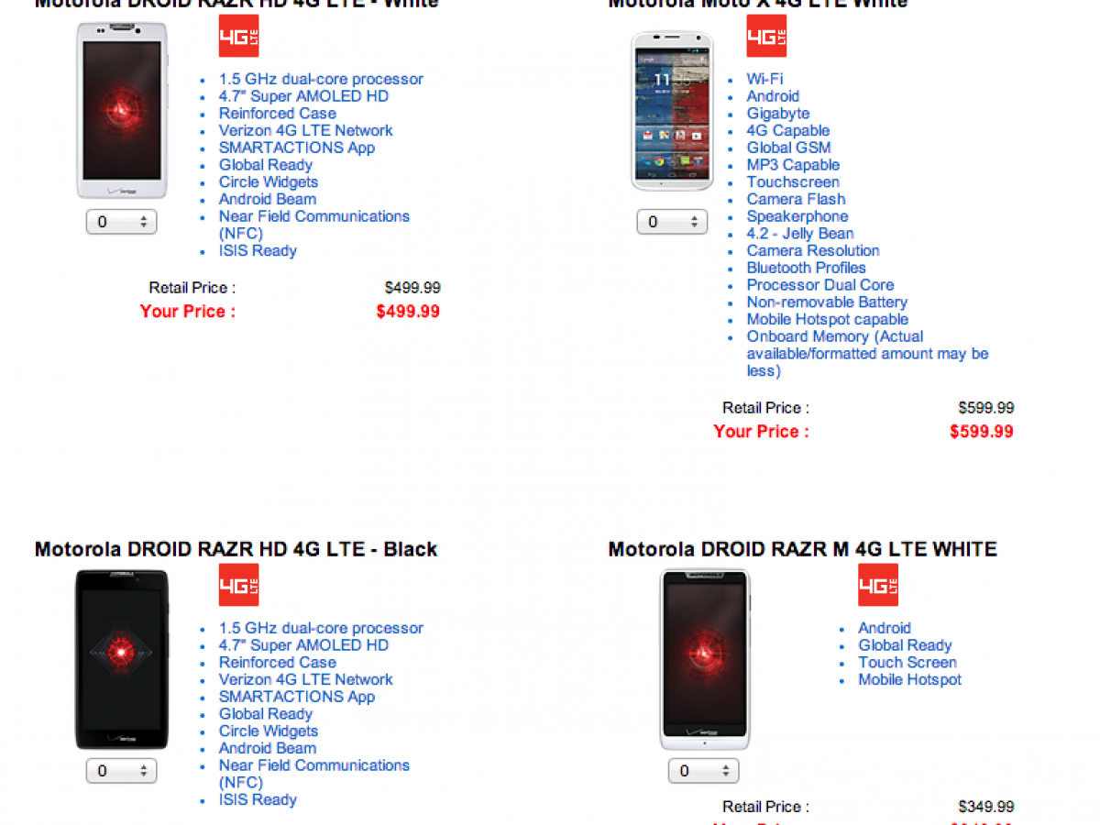Click the Mobile Hotspot link under RAZR M
This screenshot has height=825, width=1100.
pos(909,679)
